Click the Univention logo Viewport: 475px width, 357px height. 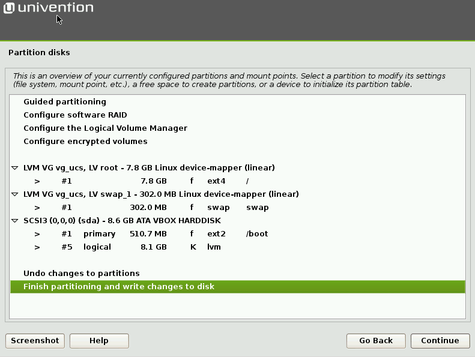[x=49, y=8]
